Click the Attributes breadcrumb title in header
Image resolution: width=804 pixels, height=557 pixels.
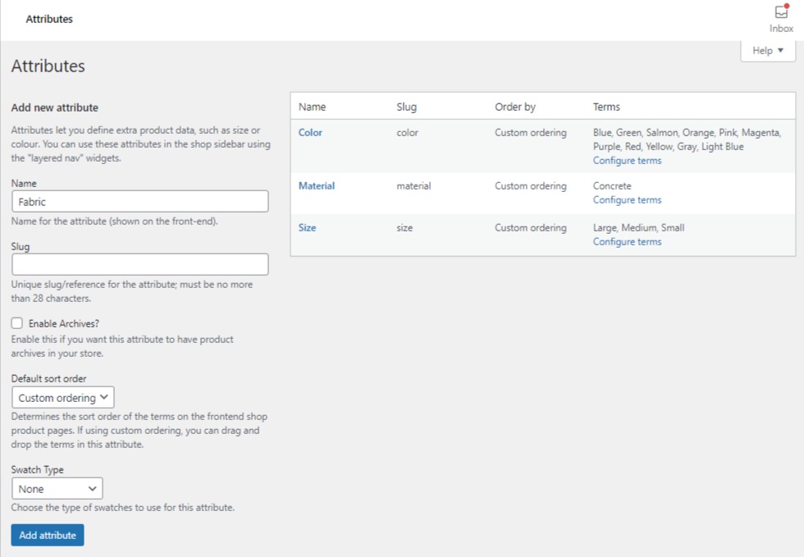[x=49, y=19]
